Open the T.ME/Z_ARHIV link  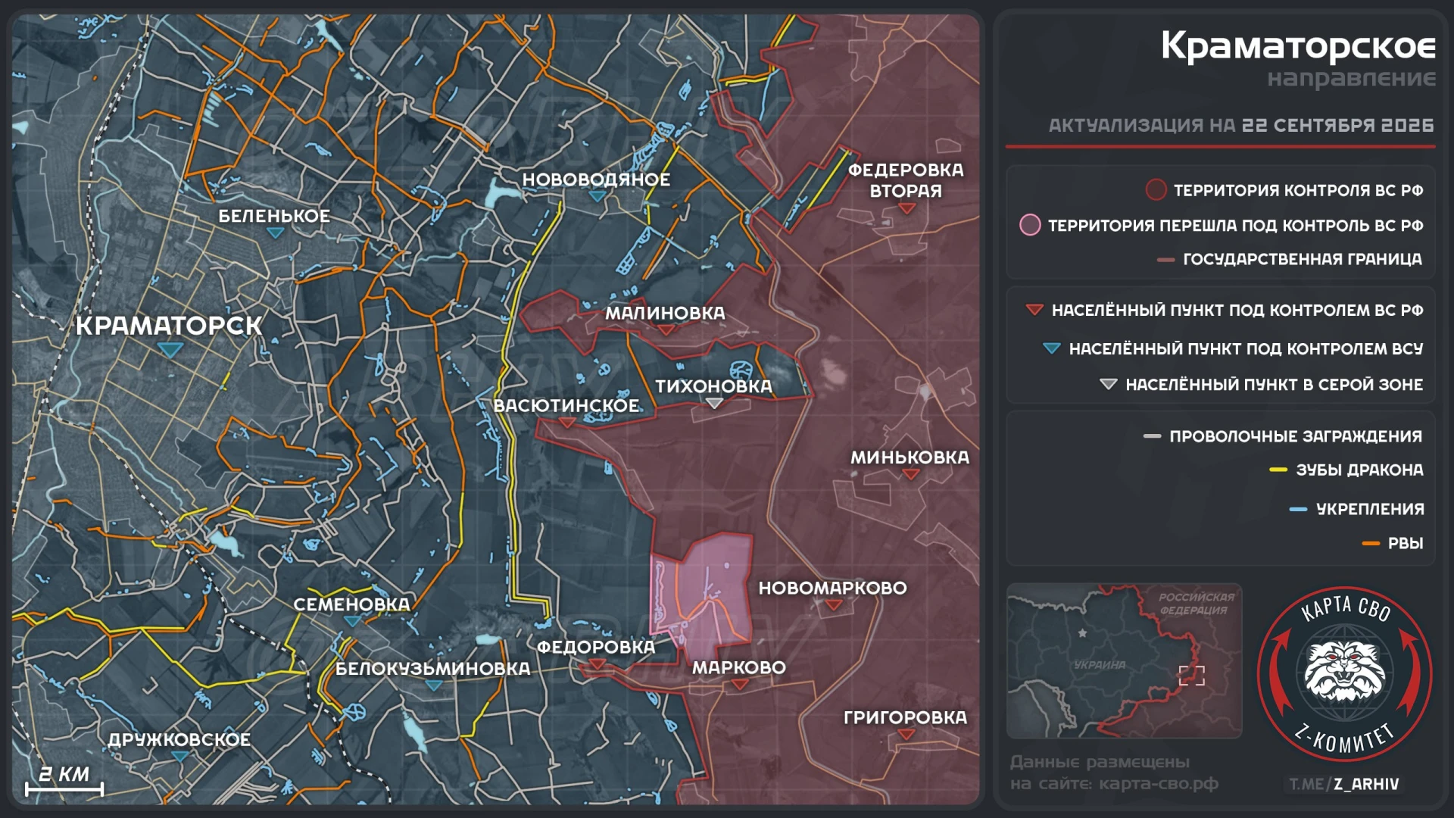1344,784
